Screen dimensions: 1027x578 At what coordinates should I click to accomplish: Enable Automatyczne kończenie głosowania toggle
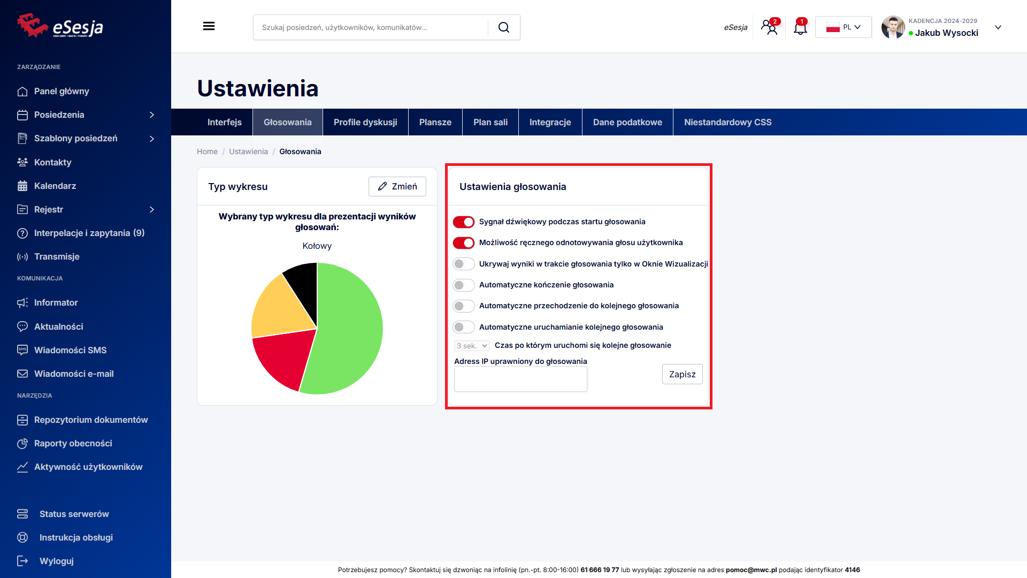(x=463, y=285)
